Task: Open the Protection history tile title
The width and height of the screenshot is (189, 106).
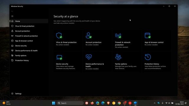Action: click(152, 64)
